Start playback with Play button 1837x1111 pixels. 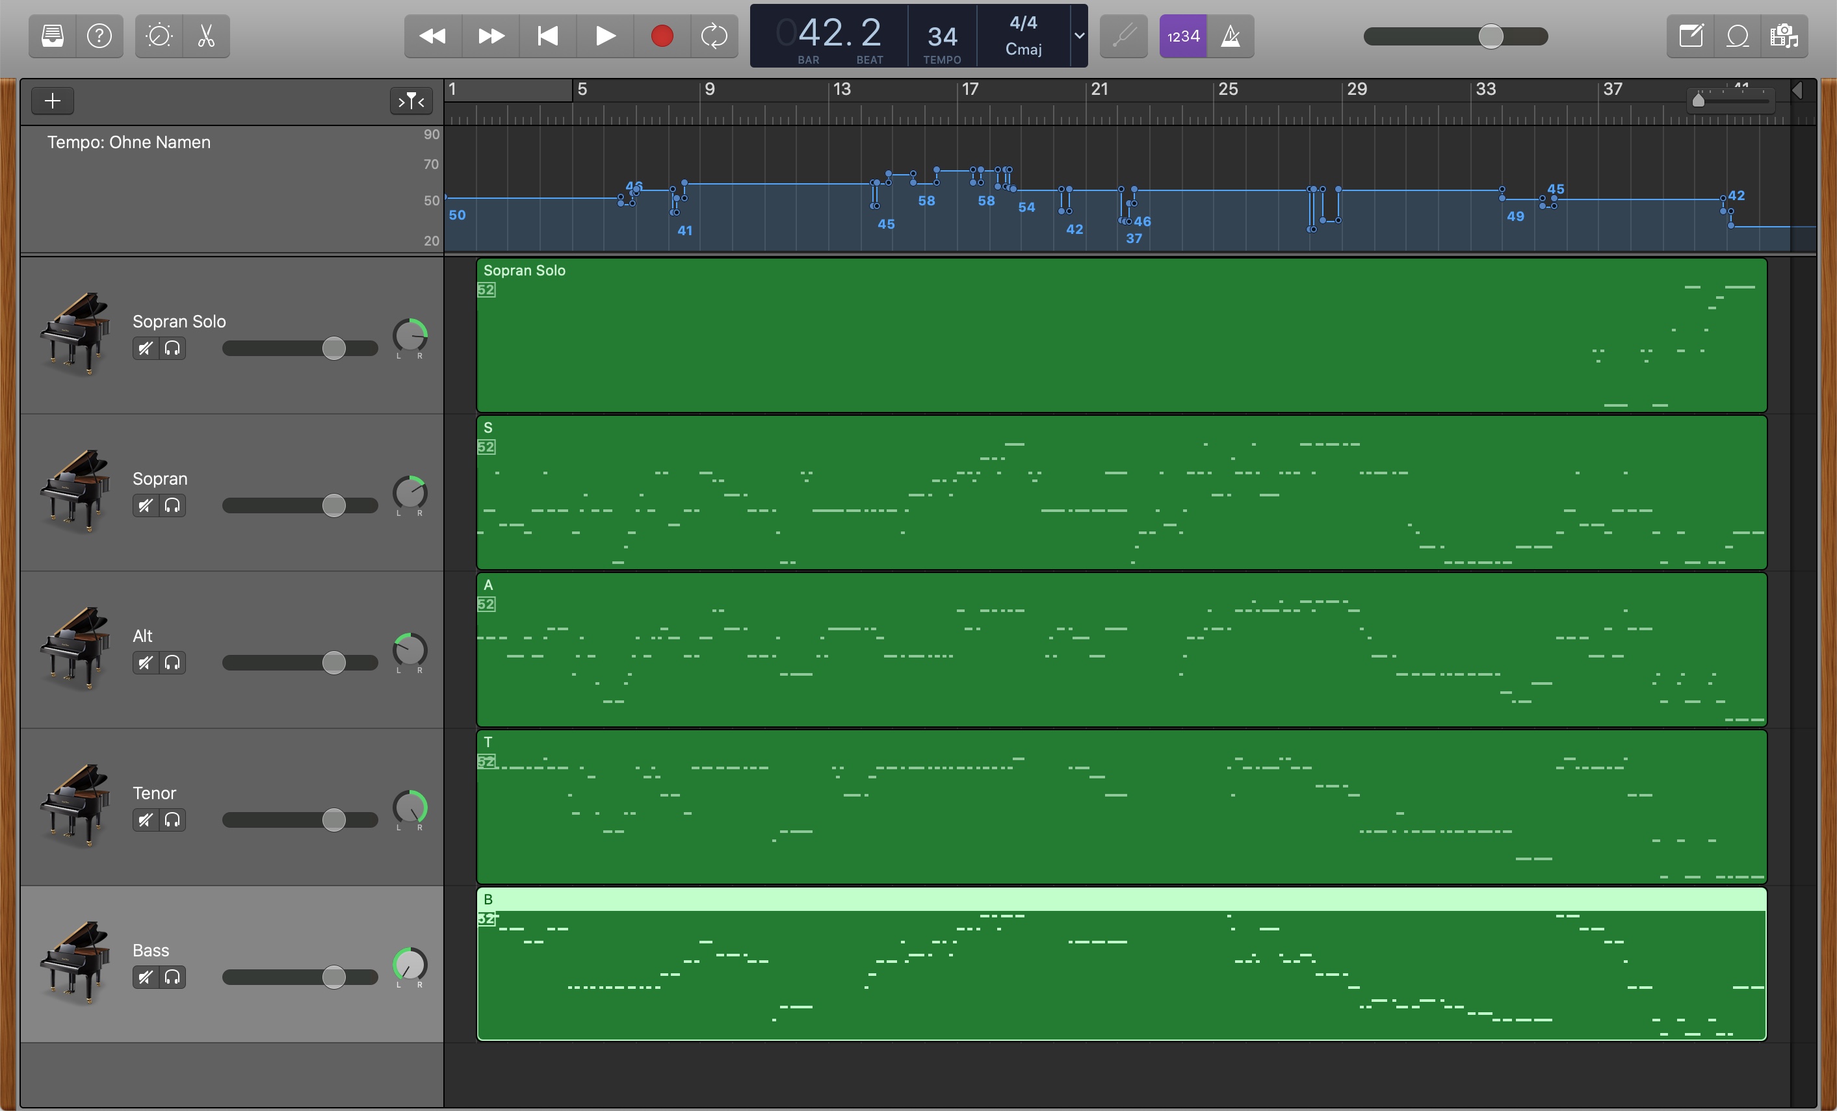605,36
